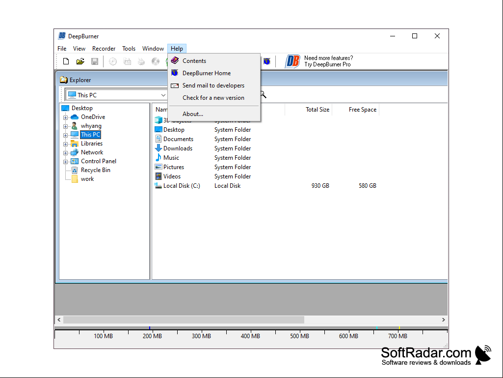Open the View menu
503x378 pixels.
(x=79, y=49)
